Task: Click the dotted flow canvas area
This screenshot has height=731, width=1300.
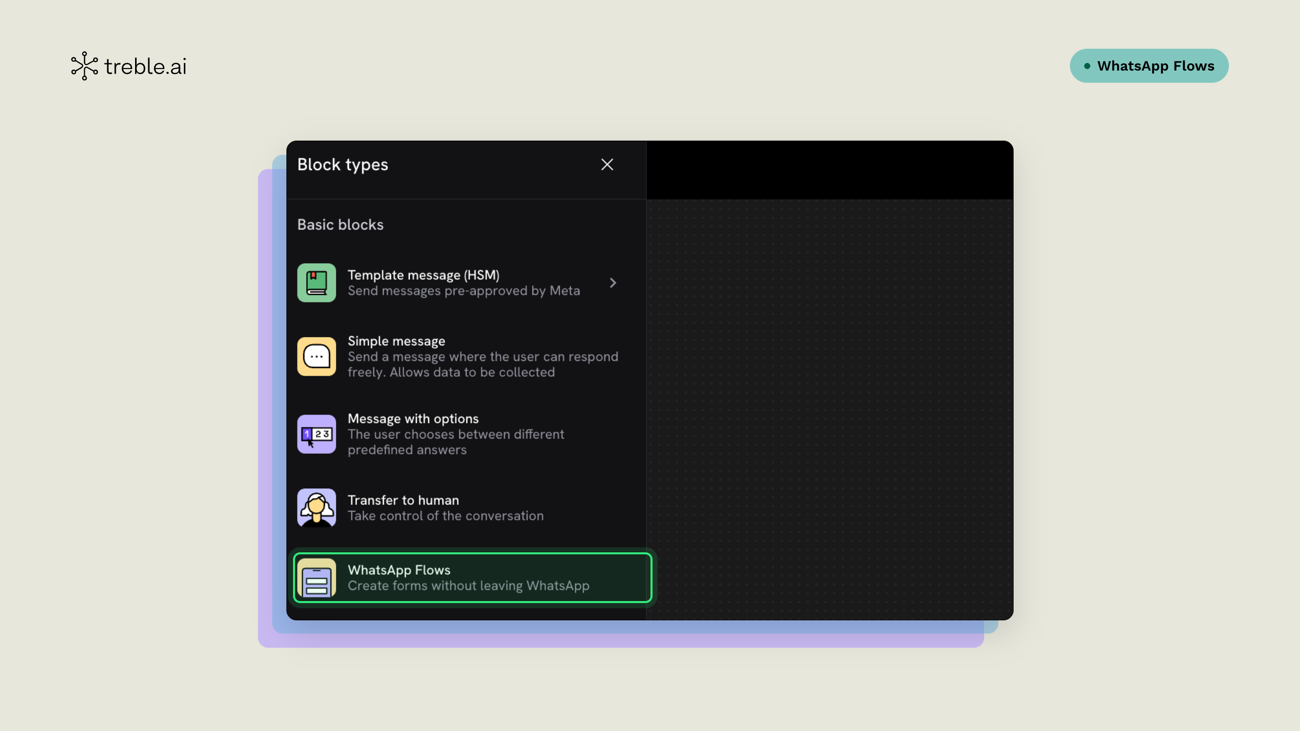Action: point(830,409)
